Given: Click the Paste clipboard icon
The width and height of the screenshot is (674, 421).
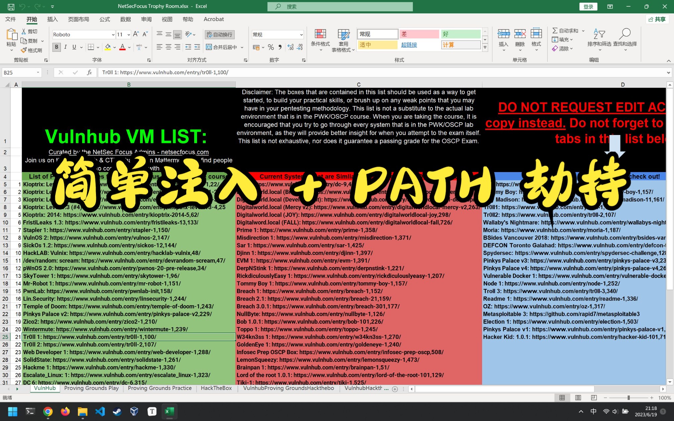Looking at the screenshot, I should [11, 34].
